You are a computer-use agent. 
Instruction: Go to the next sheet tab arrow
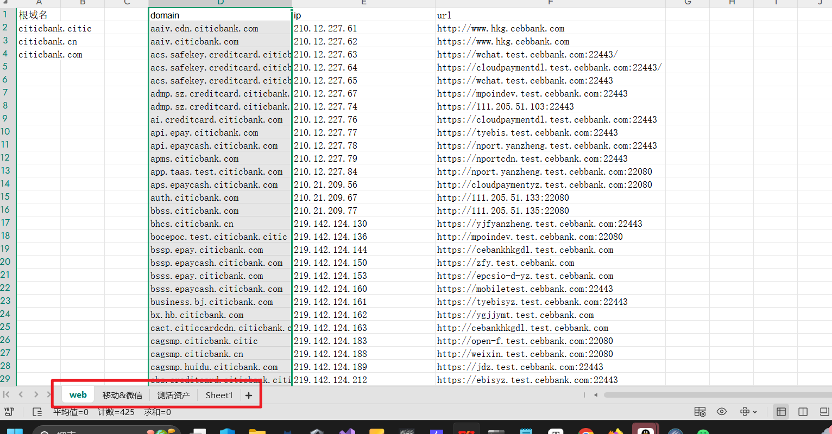36,395
